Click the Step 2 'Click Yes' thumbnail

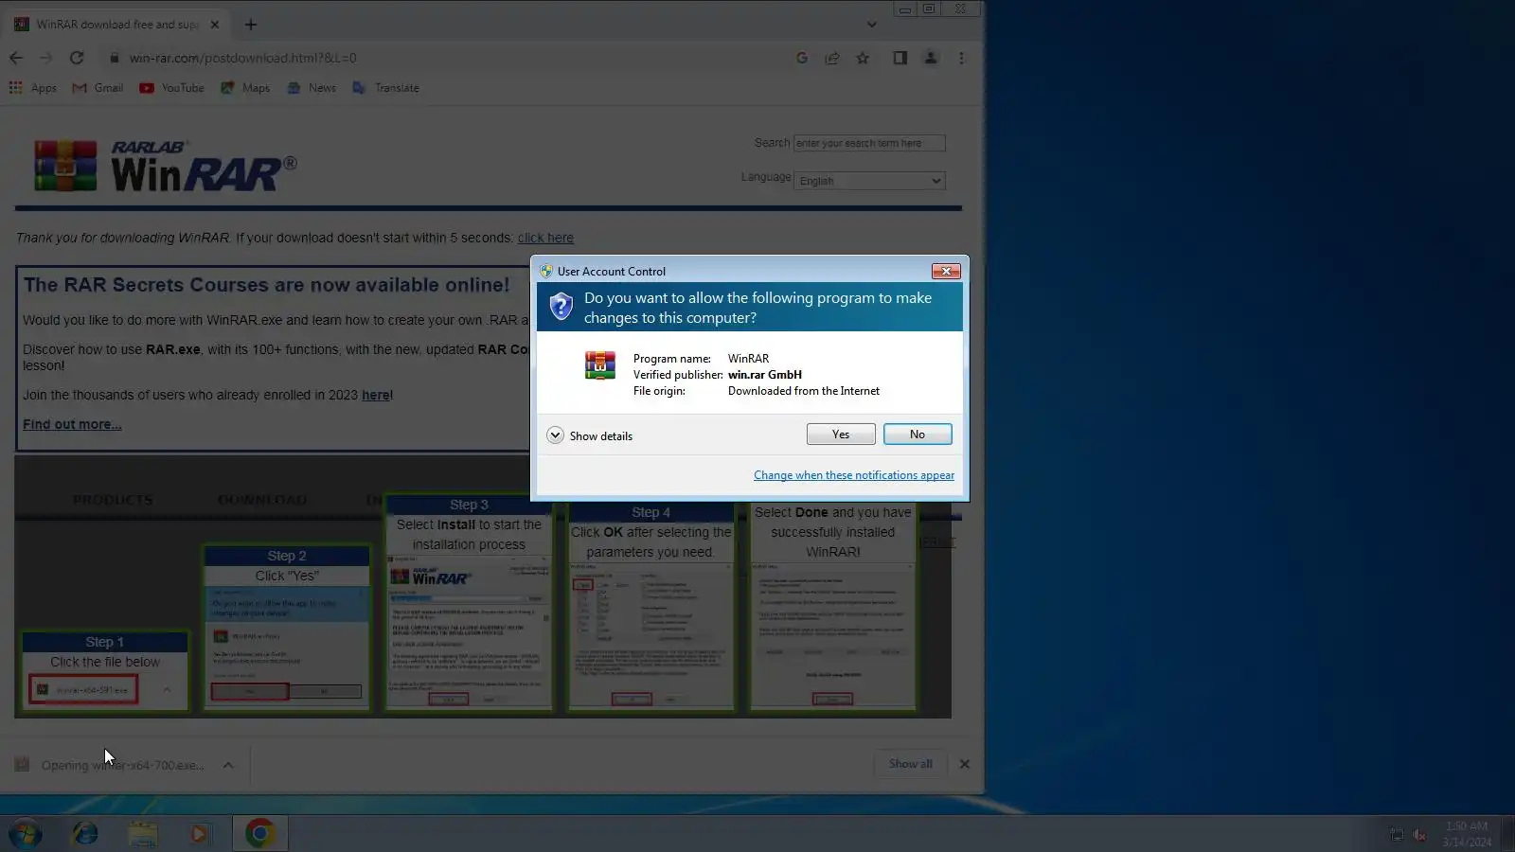pos(287,628)
